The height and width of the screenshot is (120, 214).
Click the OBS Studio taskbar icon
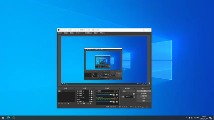14,118
